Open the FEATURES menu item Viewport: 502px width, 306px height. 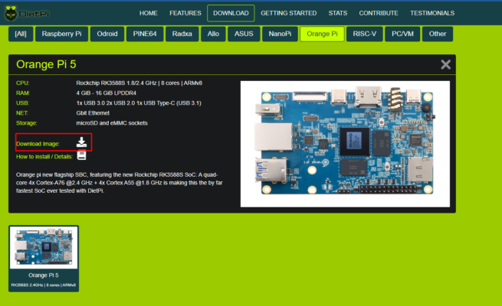click(x=185, y=13)
